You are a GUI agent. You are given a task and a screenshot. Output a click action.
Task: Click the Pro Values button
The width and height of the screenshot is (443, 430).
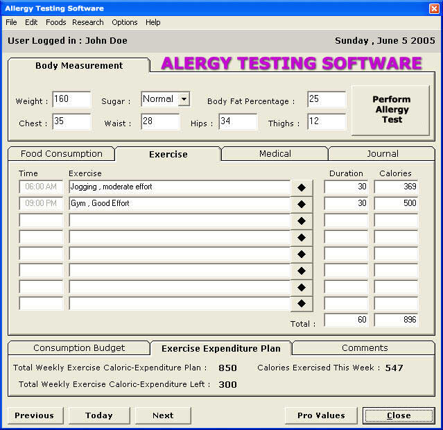[321, 415]
